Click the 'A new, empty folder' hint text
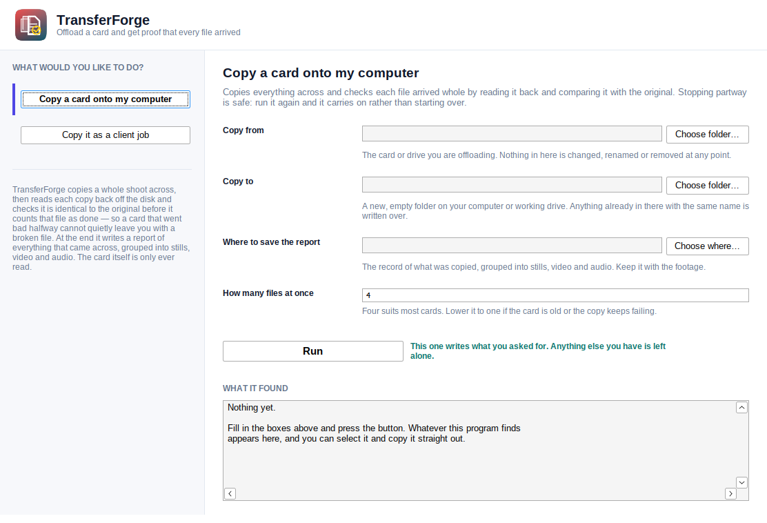 pyautogui.click(x=555, y=211)
